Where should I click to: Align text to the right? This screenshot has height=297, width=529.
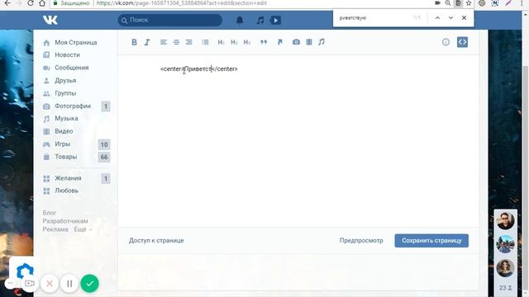pyautogui.click(x=189, y=42)
